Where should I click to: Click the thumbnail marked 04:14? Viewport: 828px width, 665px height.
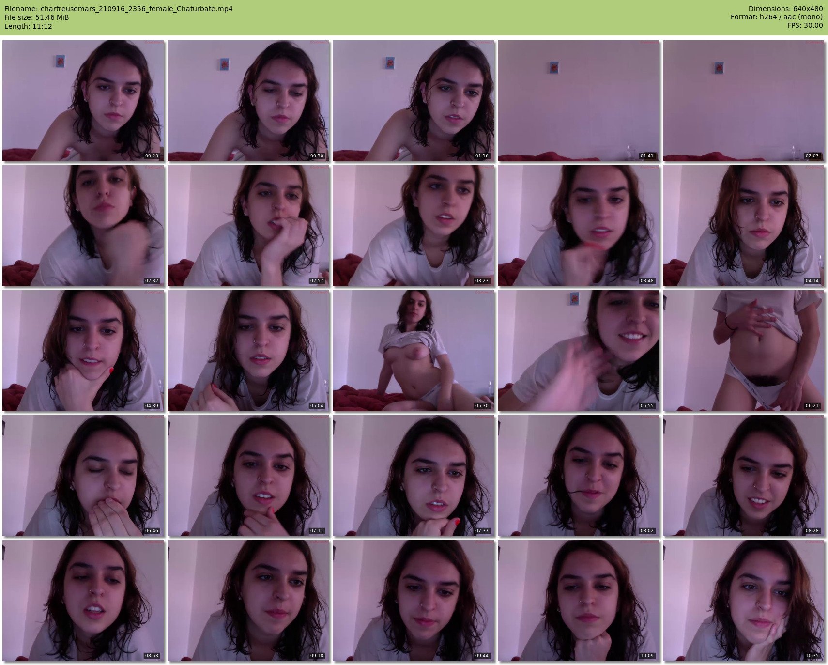coord(744,226)
